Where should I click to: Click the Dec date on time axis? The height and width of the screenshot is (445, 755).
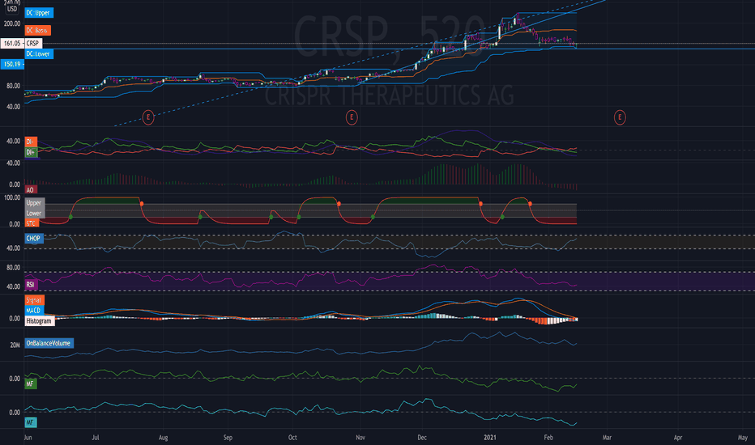tap(422, 437)
